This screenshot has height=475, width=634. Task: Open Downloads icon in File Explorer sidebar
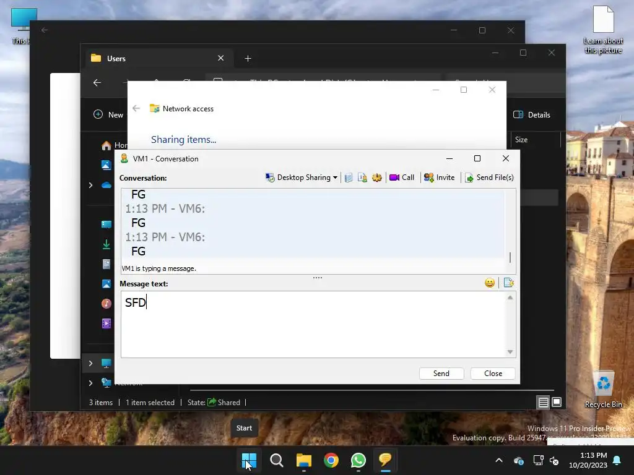(x=106, y=244)
